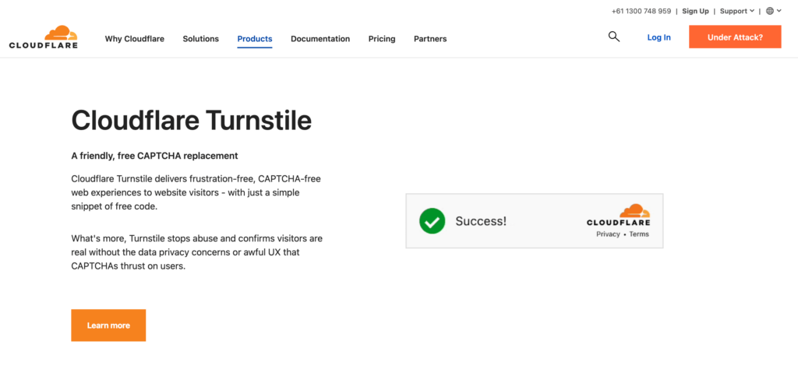Go to the Pricing page

382,39
